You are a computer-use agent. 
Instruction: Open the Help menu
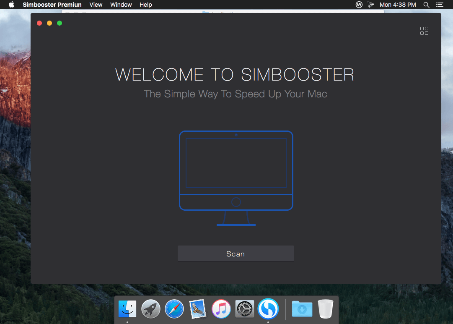(x=145, y=5)
